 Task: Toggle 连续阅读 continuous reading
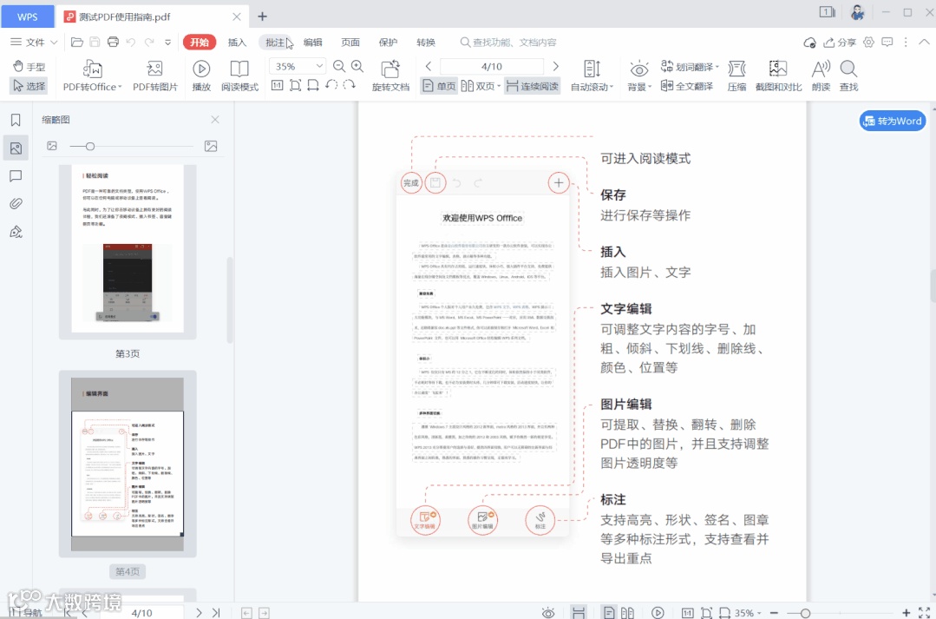[533, 86]
